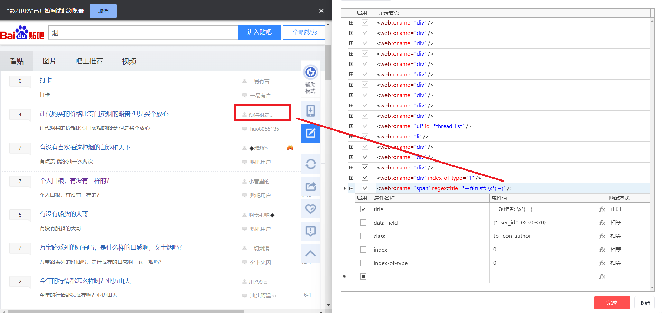The image size is (662, 313).
Task: Switch to the 图片 tab
Action: coord(49,61)
